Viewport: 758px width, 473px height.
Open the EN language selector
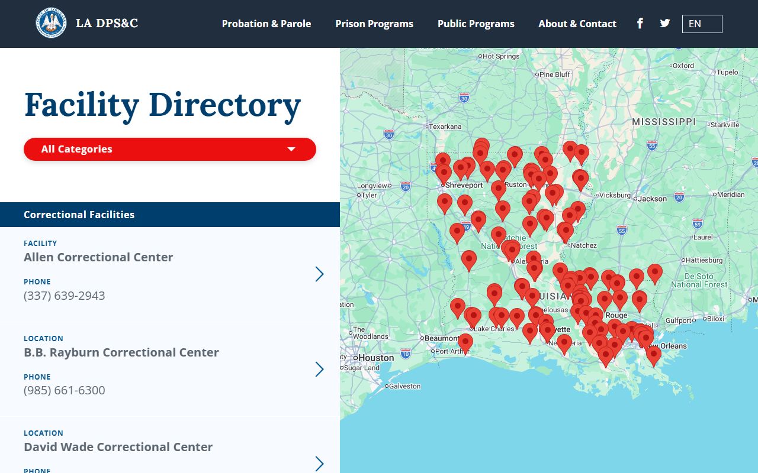[x=702, y=24]
